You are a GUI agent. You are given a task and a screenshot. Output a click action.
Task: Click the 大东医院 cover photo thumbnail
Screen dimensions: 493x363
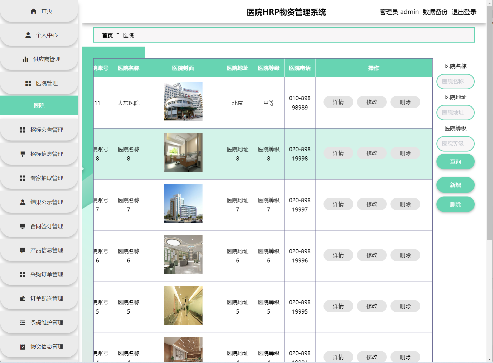(x=183, y=102)
